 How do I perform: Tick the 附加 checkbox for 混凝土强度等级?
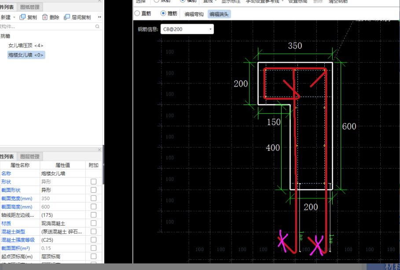coord(94,240)
